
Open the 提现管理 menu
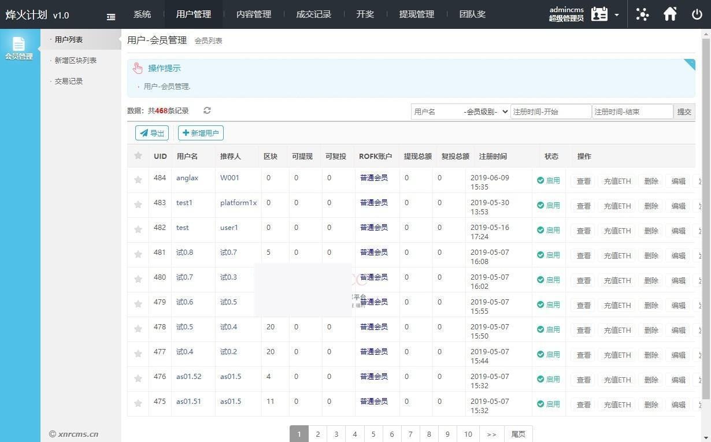[416, 14]
